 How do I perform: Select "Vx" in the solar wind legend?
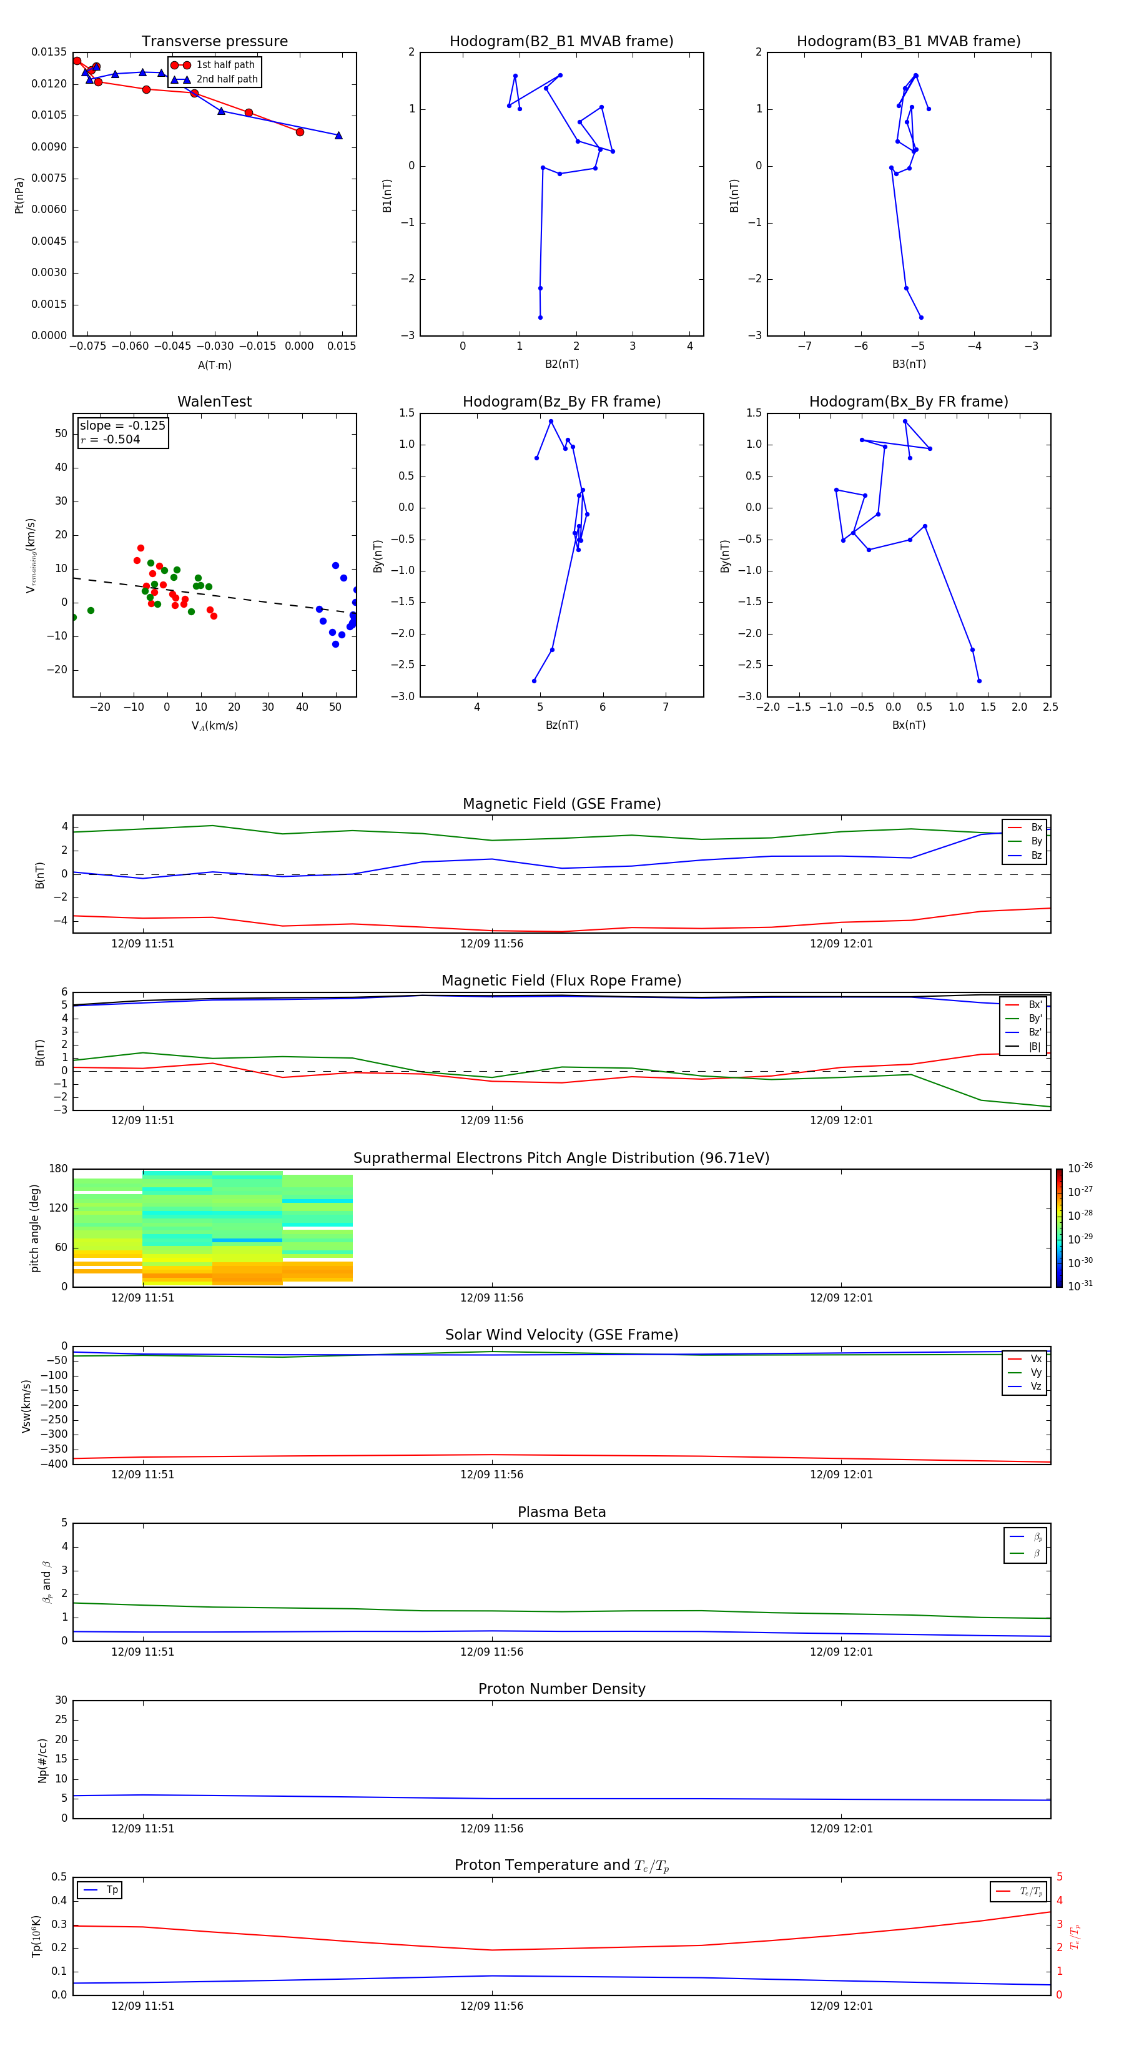point(1025,1358)
